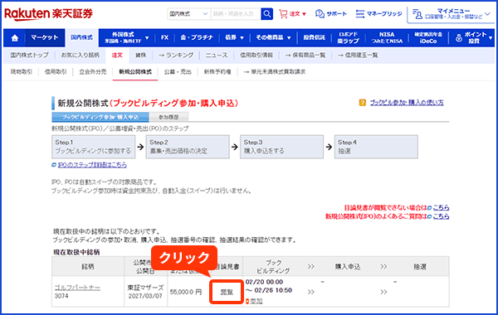Select 立会外分売 order tab
The width and height of the screenshot is (498, 315).
(x=93, y=72)
